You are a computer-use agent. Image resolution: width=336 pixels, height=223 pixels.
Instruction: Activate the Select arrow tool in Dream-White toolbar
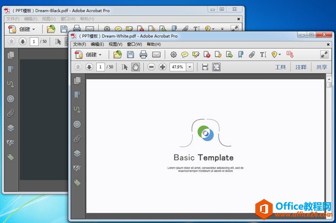click(125, 67)
